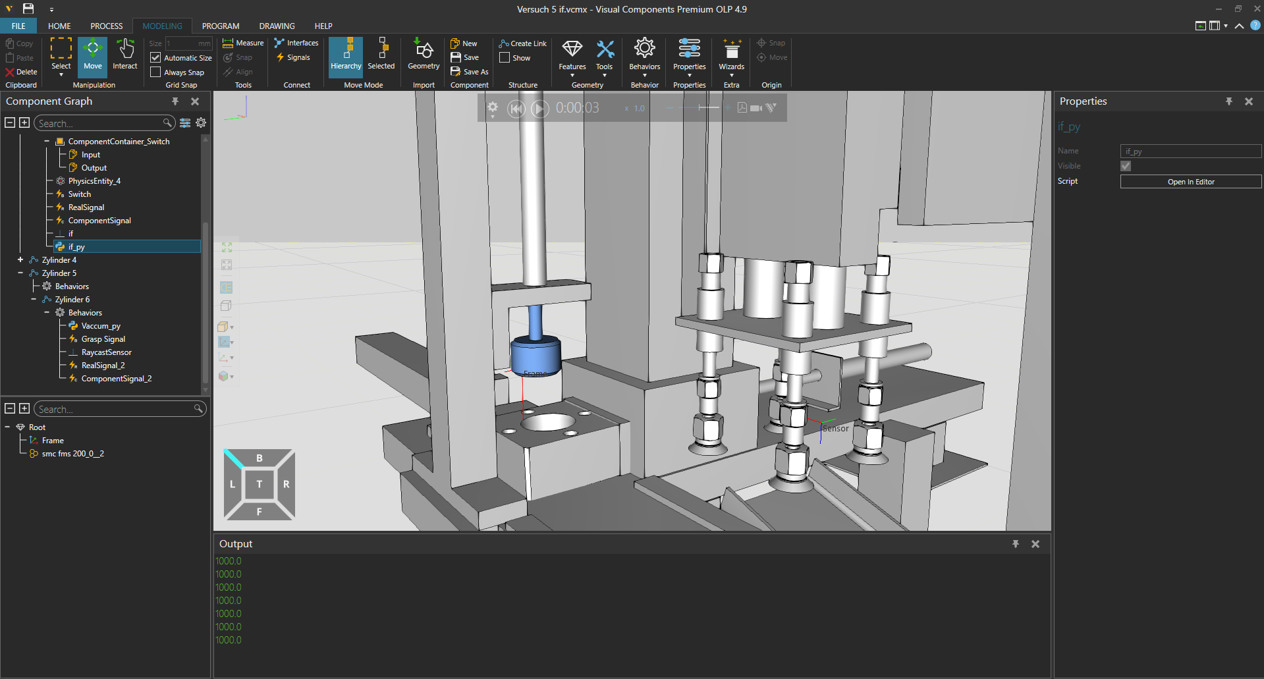Screen dimensions: 1264x679
Task: Collapse the ComponentContainer_Switch node
Action: [47, 142]
